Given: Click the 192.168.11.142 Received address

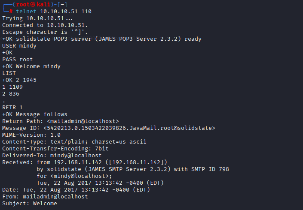Looking at the screenshot, I should tap(78, 162).
